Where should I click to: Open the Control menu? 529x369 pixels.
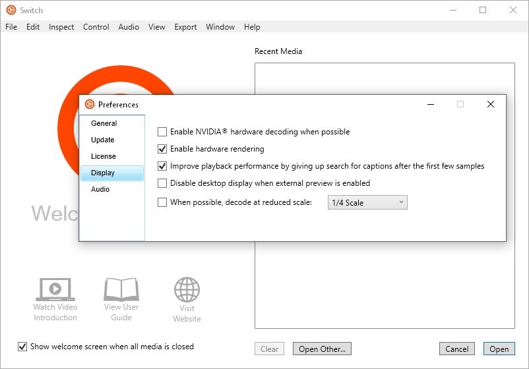(x=96, y=27)
